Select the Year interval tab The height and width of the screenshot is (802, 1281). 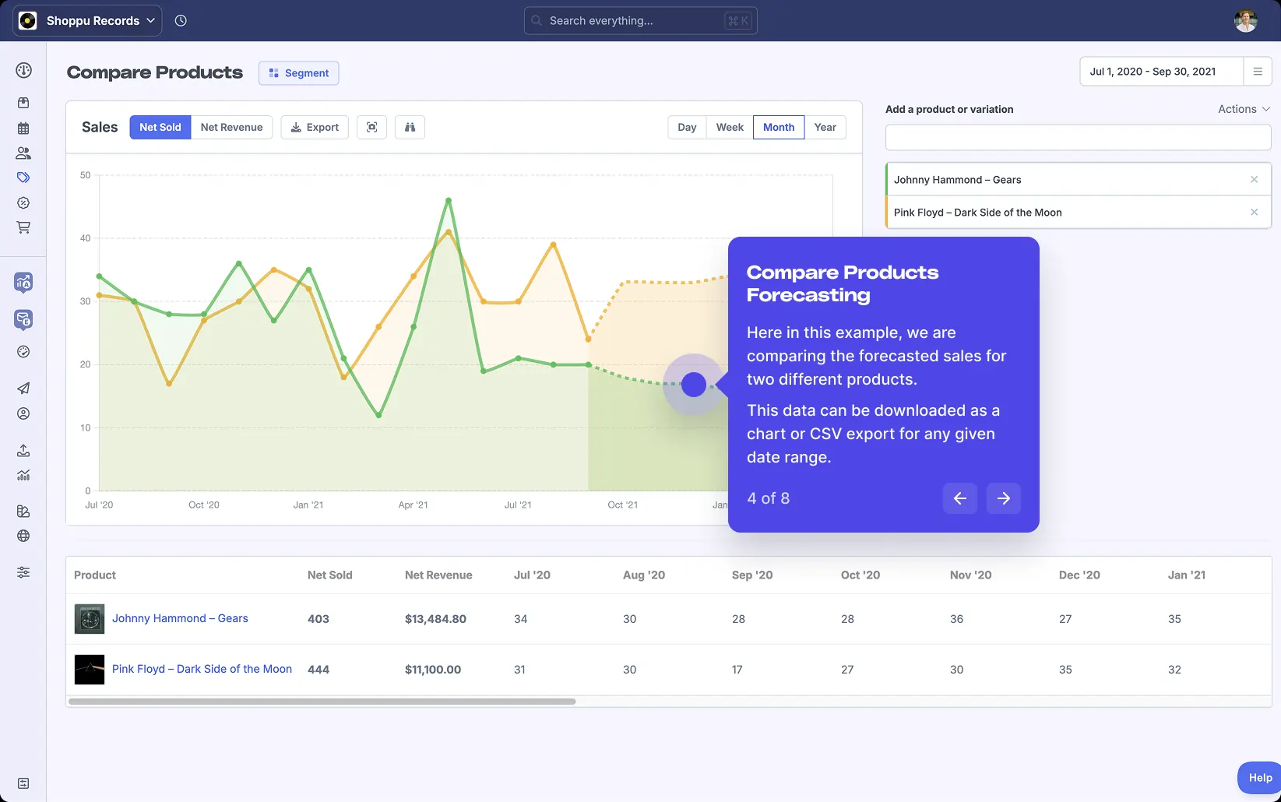[825, 127]
